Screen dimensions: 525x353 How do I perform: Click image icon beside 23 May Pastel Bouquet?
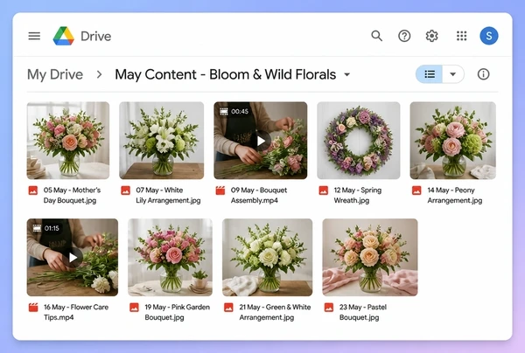[x=329, y=308]
